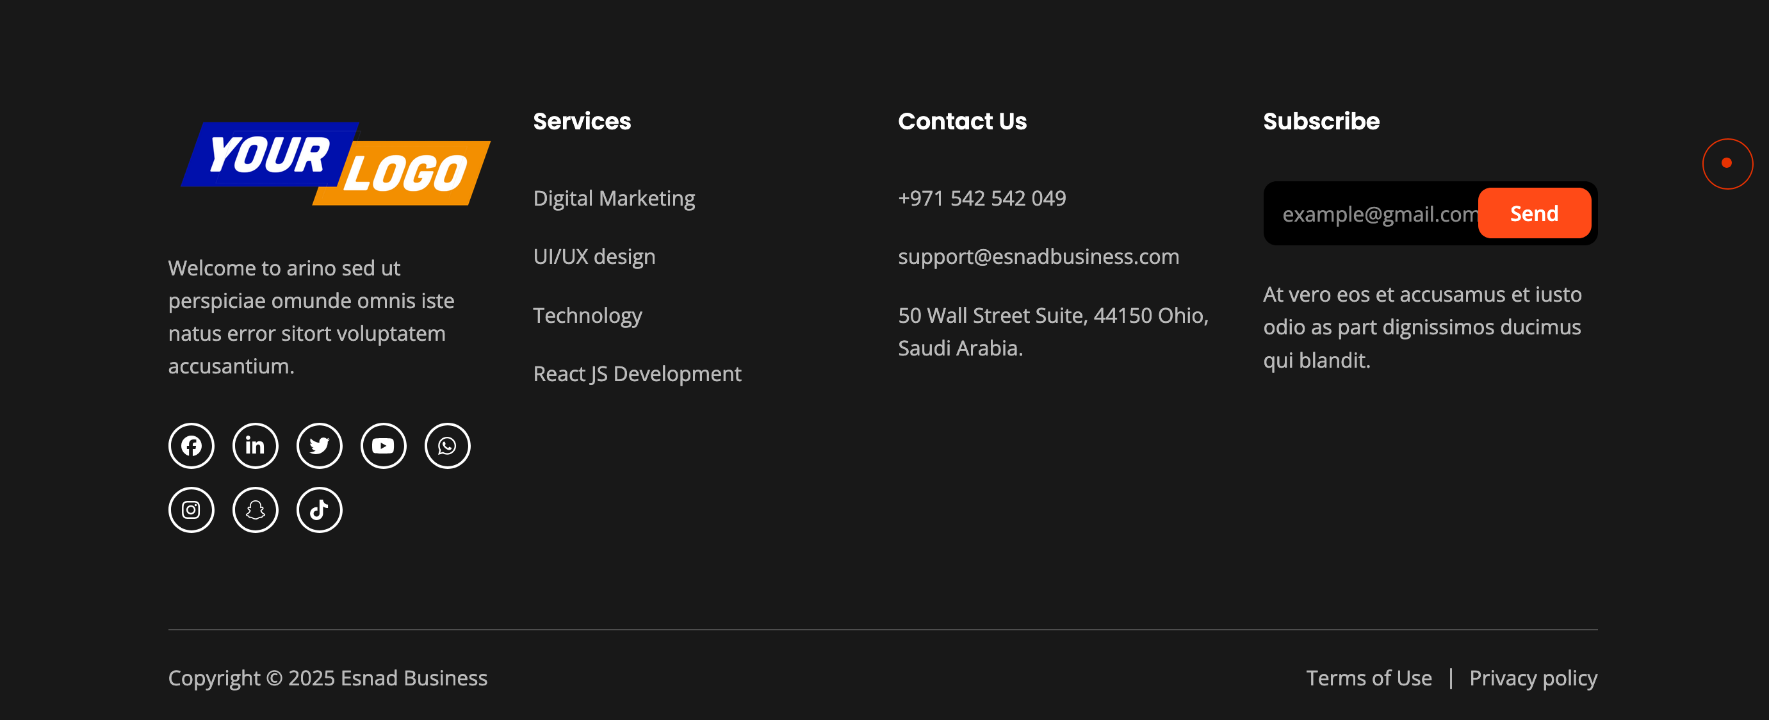Open the Terms of Use link
The height and width of the screenshot is (720, 1769).
(x=1368, y=678)
